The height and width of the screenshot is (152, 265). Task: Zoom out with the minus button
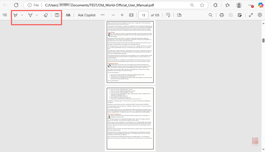[x=113, y=15]
